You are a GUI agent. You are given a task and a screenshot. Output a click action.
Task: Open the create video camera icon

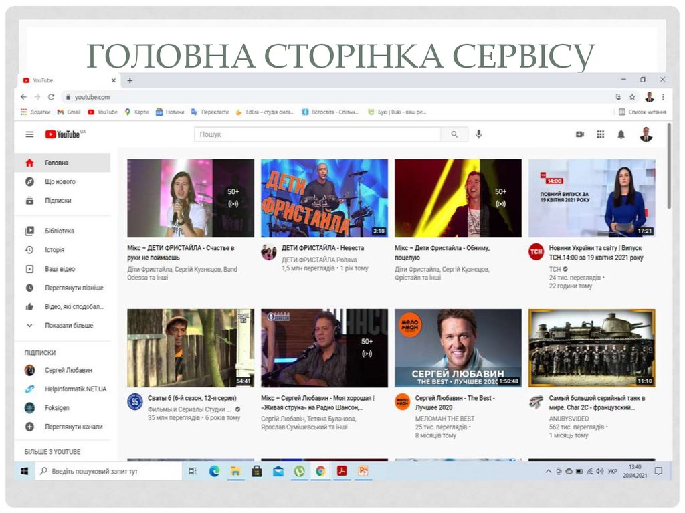point(580,134)
